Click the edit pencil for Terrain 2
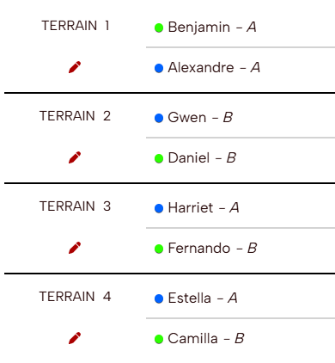The width and height of the screenshot is (335, 363). (75, 157)
